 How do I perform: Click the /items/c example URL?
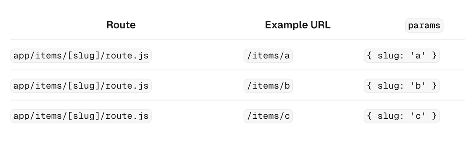pos(268,116)
